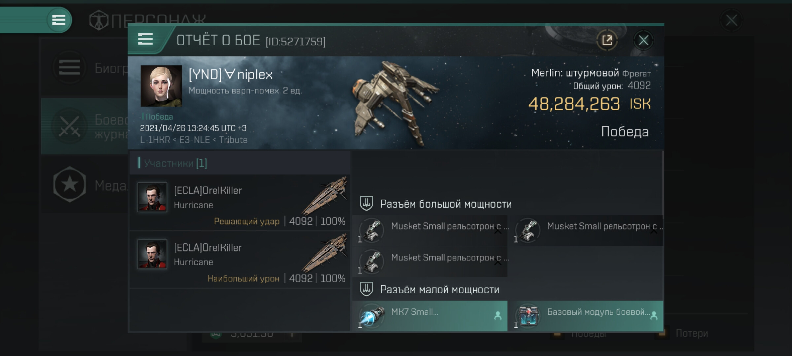Screen dimensions: 792x356
Task: Open the main menu in top-left corner
Action: click(x=59, y=20)
